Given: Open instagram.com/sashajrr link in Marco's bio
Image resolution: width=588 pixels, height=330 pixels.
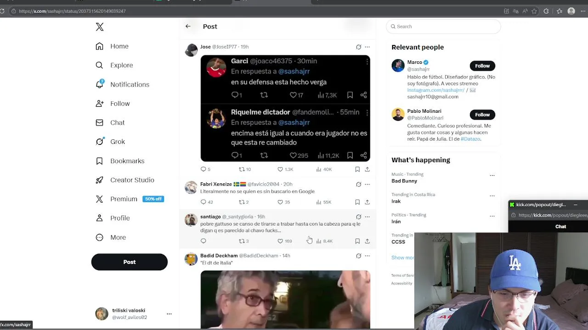Looking at the screenshot, I should coord(436,90).
